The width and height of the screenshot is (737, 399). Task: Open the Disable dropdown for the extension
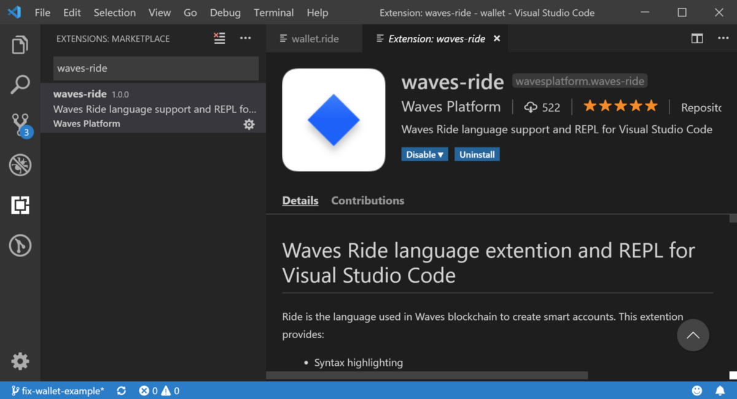click(424, 154)
